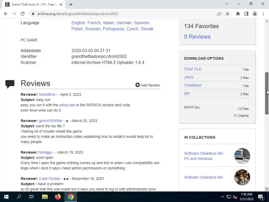Click the PC and Windows collection thumbnail
Screen dimensions: 269x202
tap(242, 156)
